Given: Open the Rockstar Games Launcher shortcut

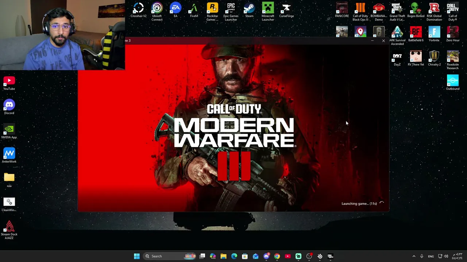Looking at the screenshot, I should pos(212,12).
